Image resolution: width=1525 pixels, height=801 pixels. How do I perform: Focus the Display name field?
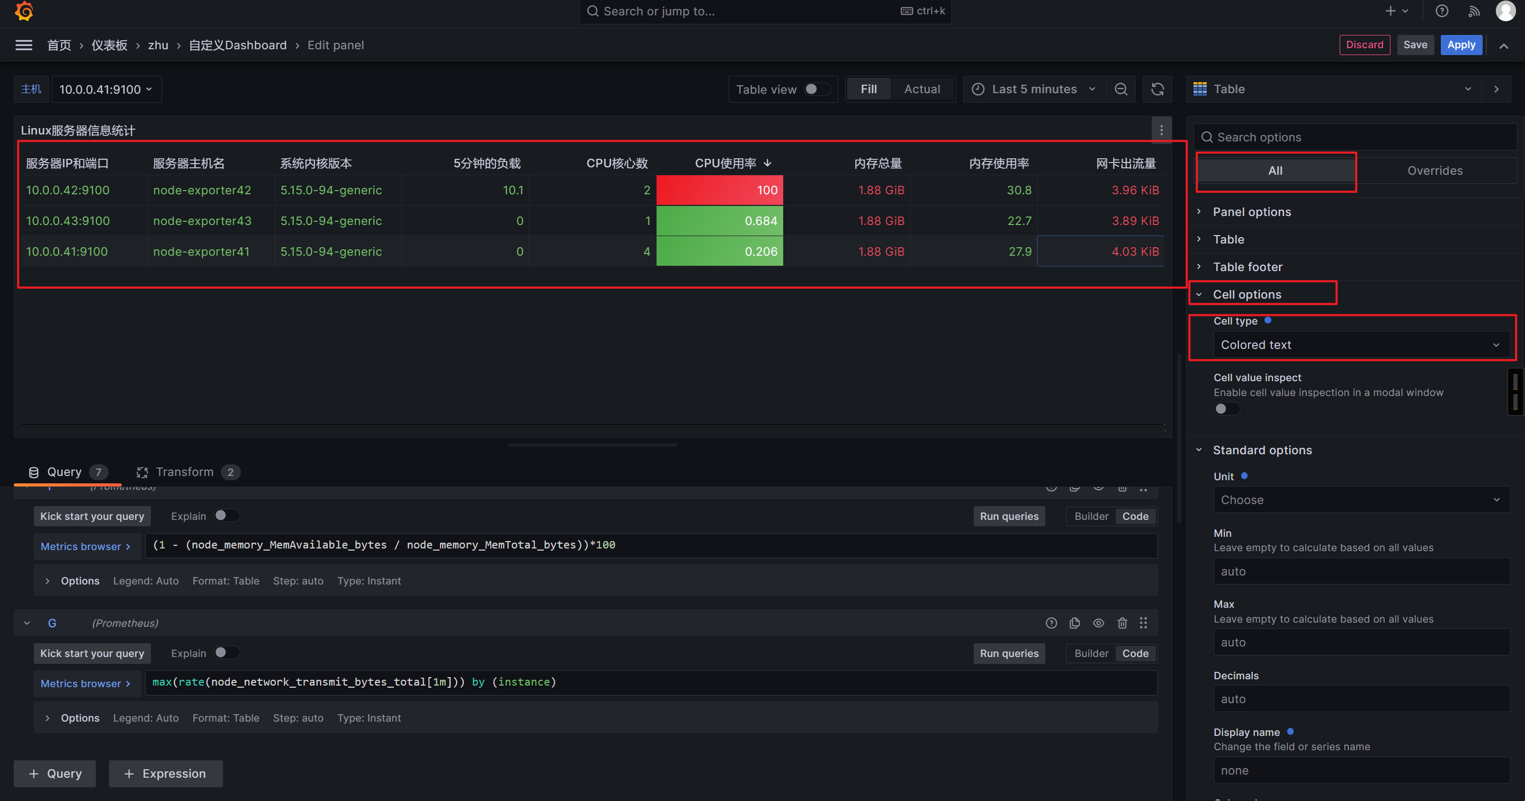click(1361, 770)
